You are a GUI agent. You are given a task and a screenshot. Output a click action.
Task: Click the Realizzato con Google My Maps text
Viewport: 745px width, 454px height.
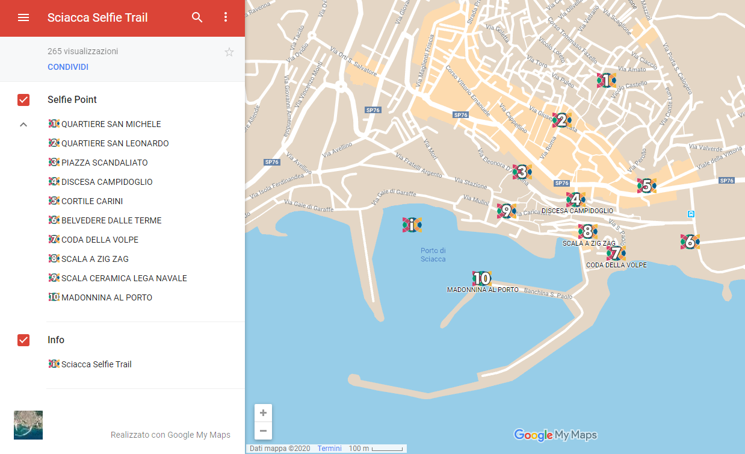[170, 435]
